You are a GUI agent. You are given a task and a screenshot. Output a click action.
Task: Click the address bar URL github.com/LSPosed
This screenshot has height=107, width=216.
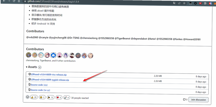(x=53, y=2)
